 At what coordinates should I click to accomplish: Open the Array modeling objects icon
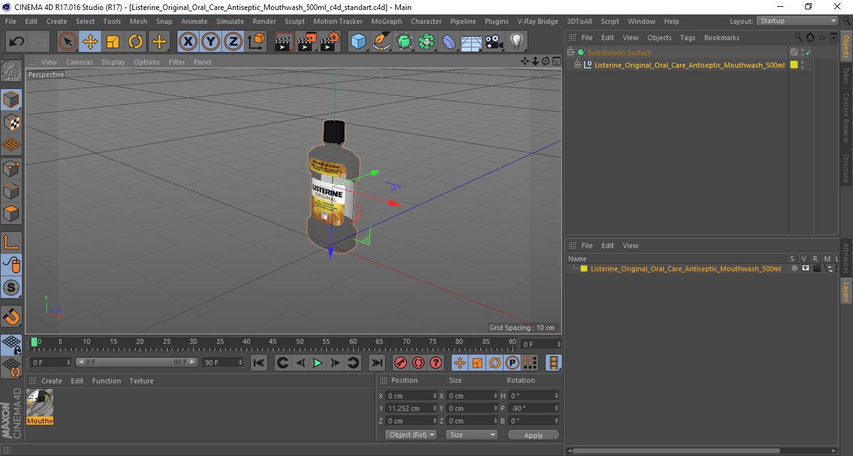click(x=426, y=42)
